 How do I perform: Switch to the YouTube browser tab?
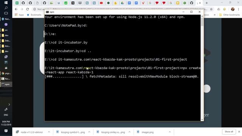(x=101, y=3)
